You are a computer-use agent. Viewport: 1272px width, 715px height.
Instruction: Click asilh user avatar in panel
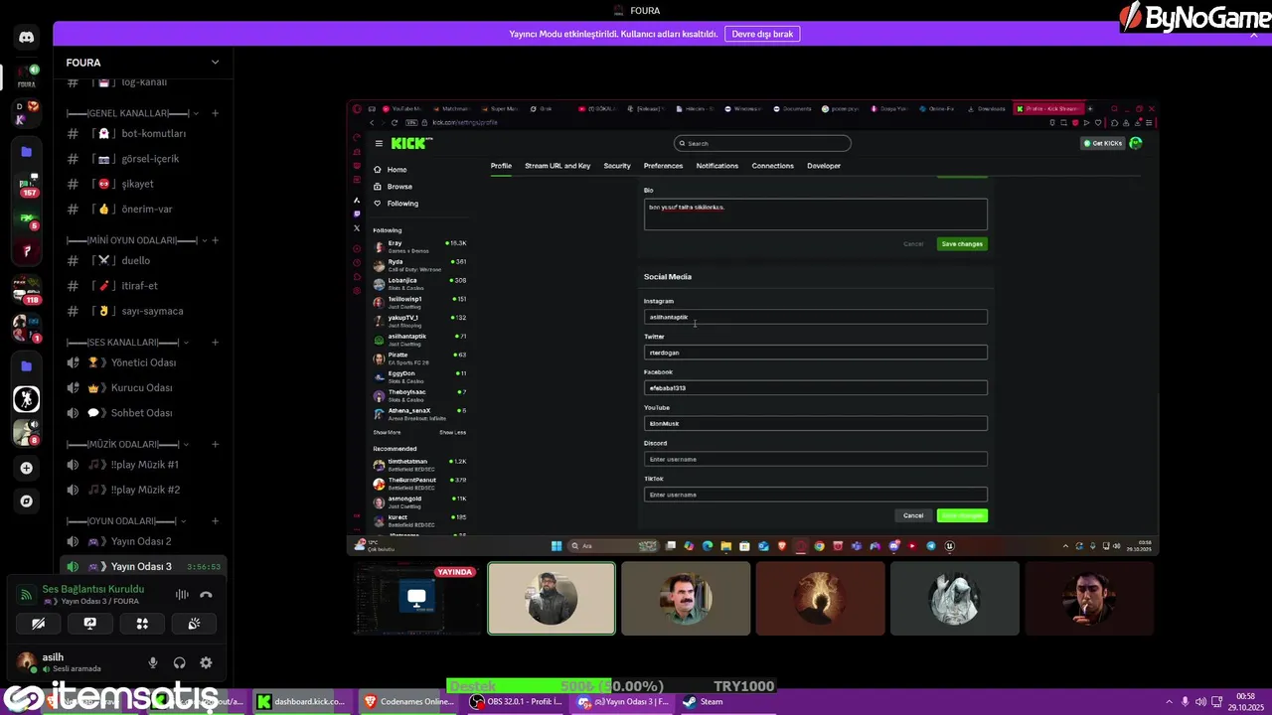tap(27, 661)
